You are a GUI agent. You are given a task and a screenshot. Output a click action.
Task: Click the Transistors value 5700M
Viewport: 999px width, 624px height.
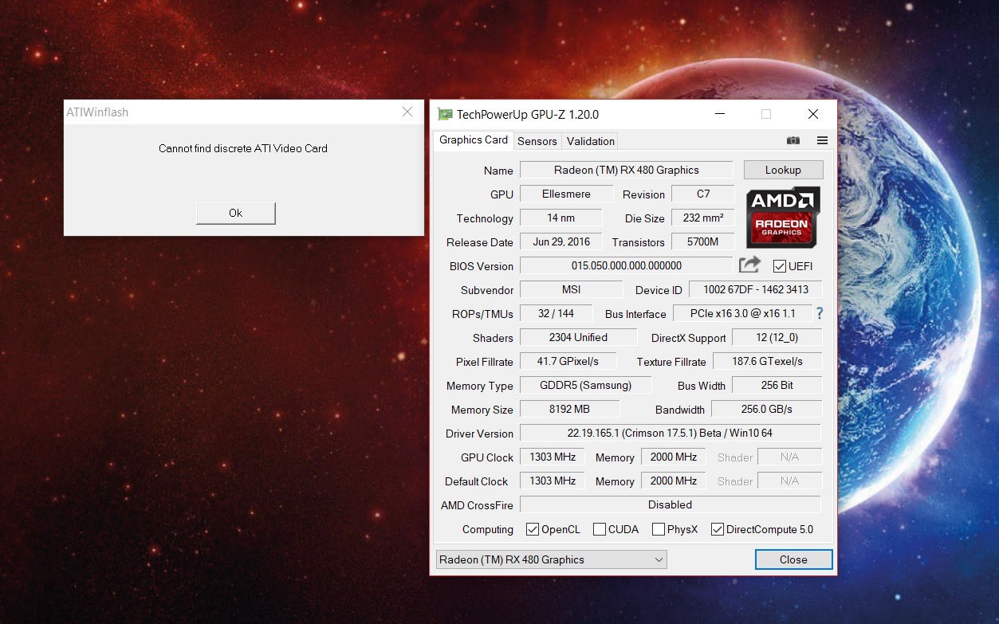coord(703,241)
